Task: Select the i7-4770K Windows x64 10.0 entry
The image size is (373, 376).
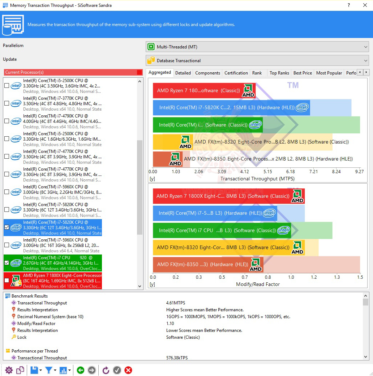Action: (x=53, y=157)
